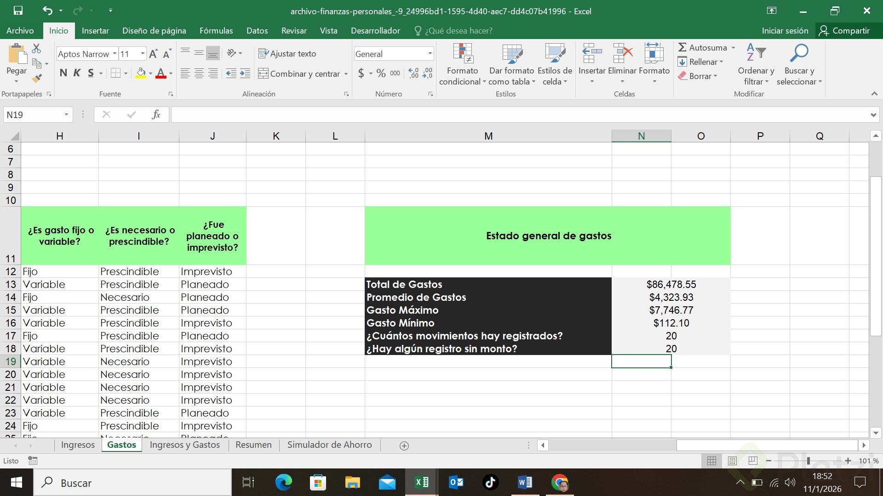Click the Save disk icon
The height and width of the screenshot is (496, 883).
tap(18, 10)
